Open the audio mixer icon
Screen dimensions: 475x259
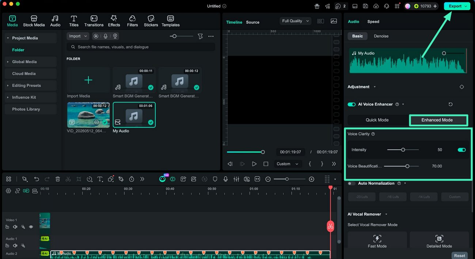[x=236, y=179]
